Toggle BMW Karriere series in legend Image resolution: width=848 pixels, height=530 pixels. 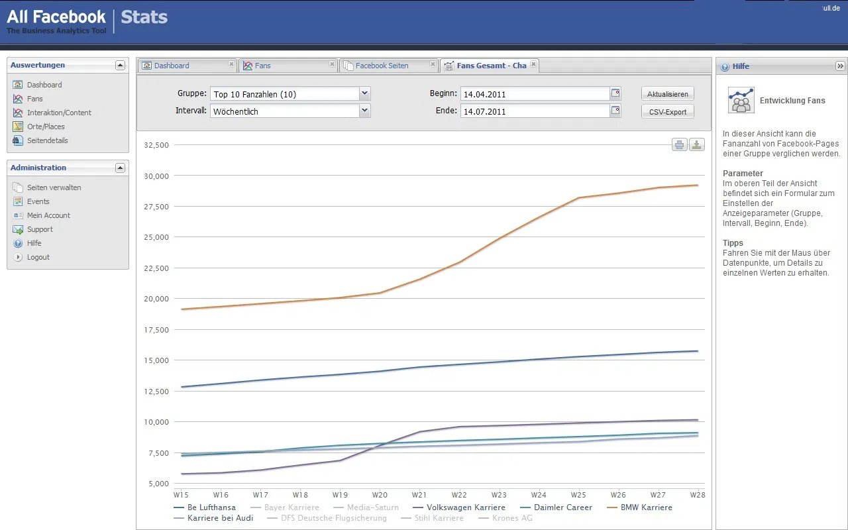click(x=639, y=507)
